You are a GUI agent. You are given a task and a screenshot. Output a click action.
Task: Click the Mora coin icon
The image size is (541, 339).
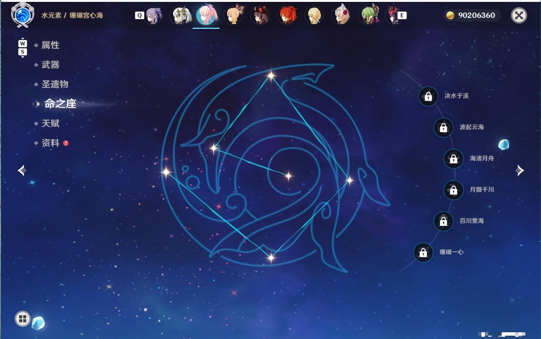tap(450, 15)
